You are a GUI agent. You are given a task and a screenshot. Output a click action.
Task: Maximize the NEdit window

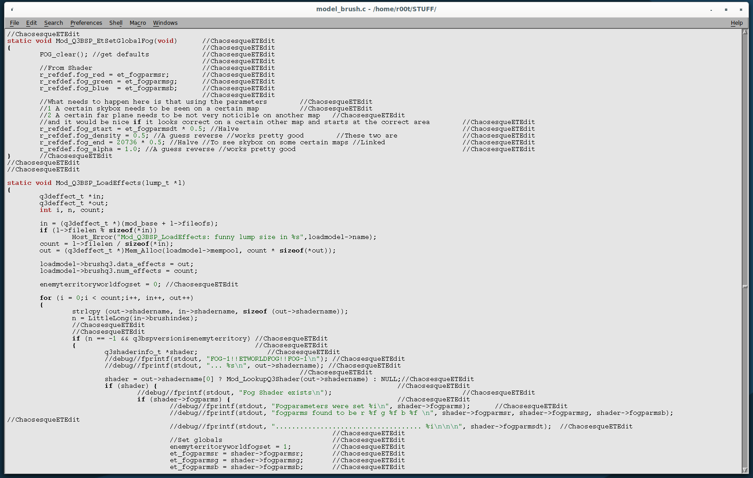tap(726, 9)
